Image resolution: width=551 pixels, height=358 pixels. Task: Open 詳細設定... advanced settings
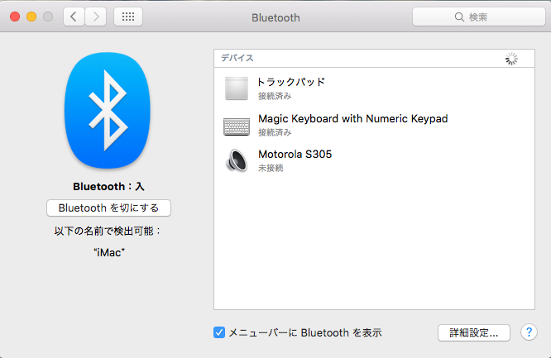click(474, 332)
